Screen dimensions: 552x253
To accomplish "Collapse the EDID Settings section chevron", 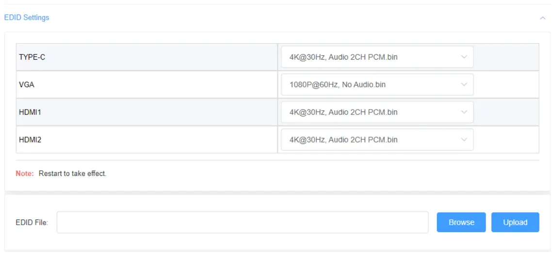I will (542, 18).
